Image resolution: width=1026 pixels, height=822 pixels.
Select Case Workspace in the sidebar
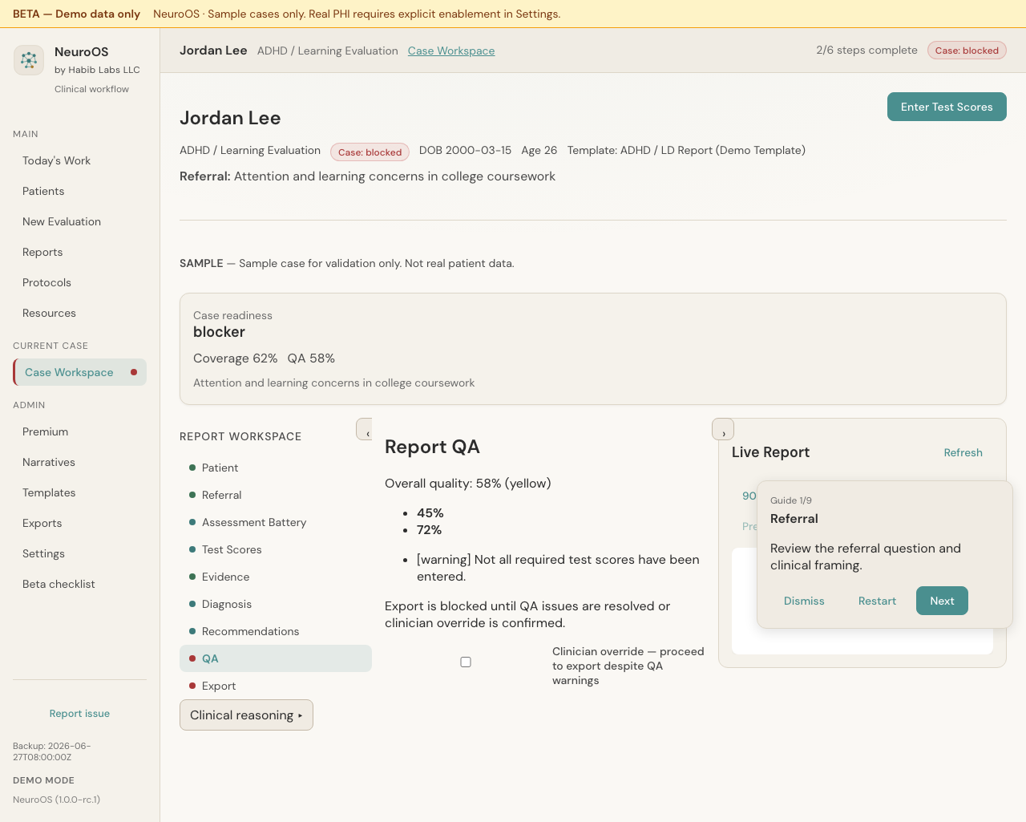[79, 372]
